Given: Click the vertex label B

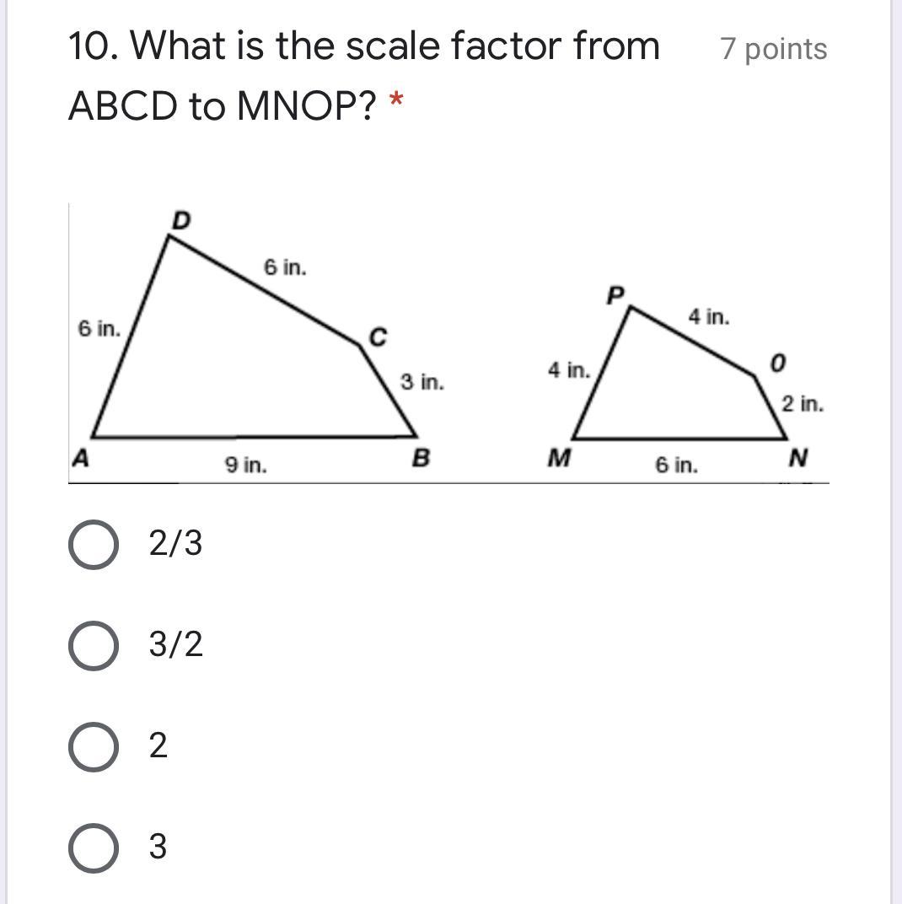Looking at the screenshot, I should (x=421, y=459).
